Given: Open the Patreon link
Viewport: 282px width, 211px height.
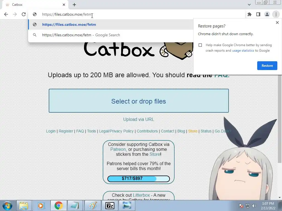Looking at the screenshot, I should pyautogui.click(x=118, y=149).
